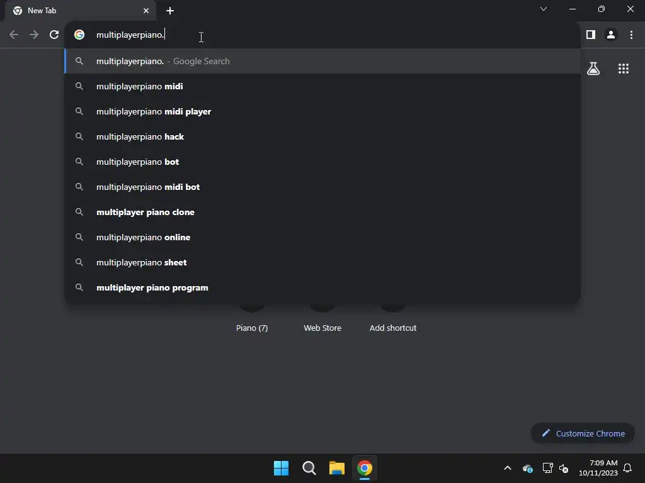Reload the page with refresh icon
Image resolution: width=645 pixels, height=483 pixels.
tap(54, 35)
